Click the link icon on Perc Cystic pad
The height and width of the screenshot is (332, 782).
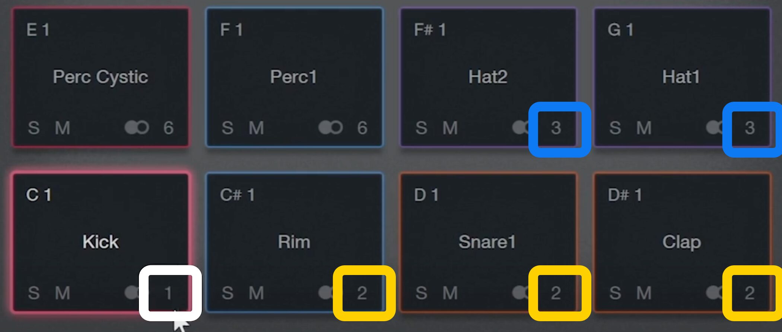tap(137, 127)
